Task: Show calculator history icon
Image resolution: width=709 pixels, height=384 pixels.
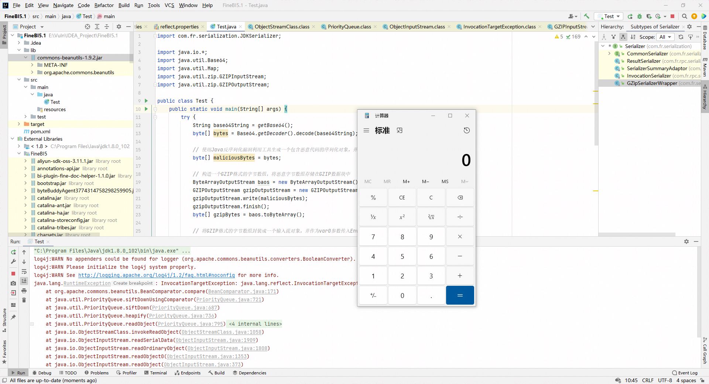Action: point(467,130)
